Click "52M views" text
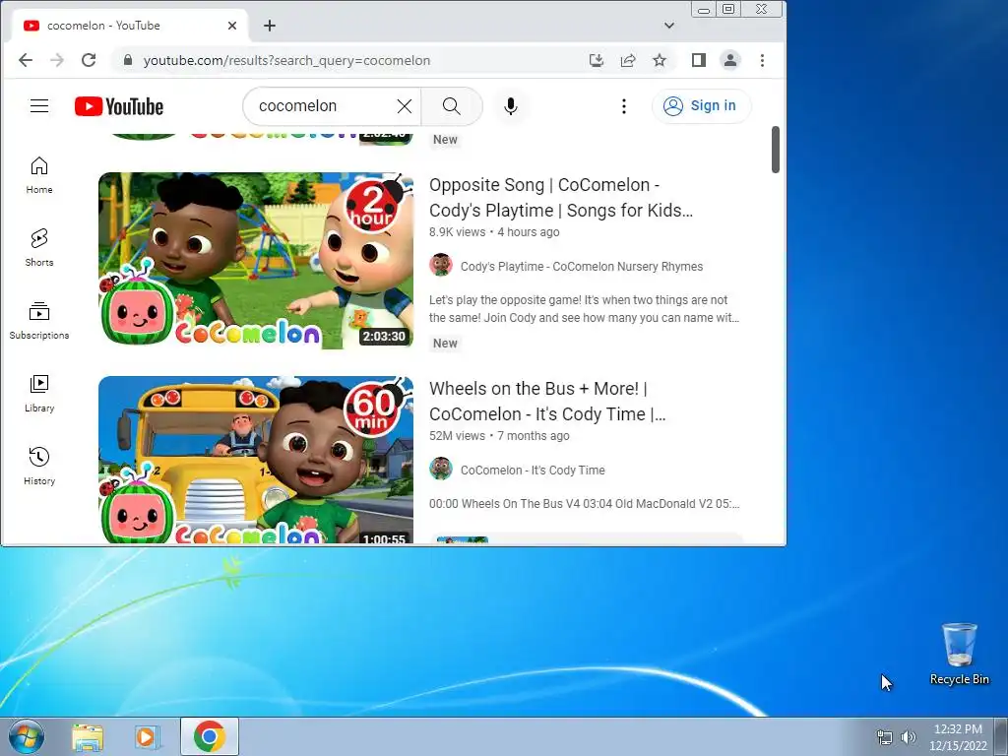1008x756 pixels. pos(457,436)
